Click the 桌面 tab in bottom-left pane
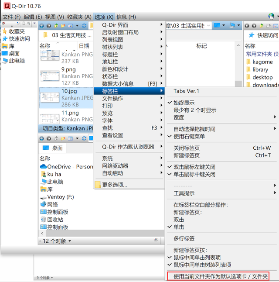The image size is (279, 282). coord(52,148)
